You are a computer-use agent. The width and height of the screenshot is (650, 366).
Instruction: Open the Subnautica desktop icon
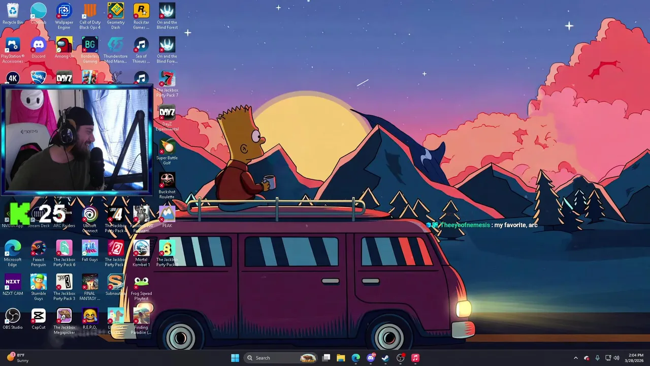click(x=116, y=286)
